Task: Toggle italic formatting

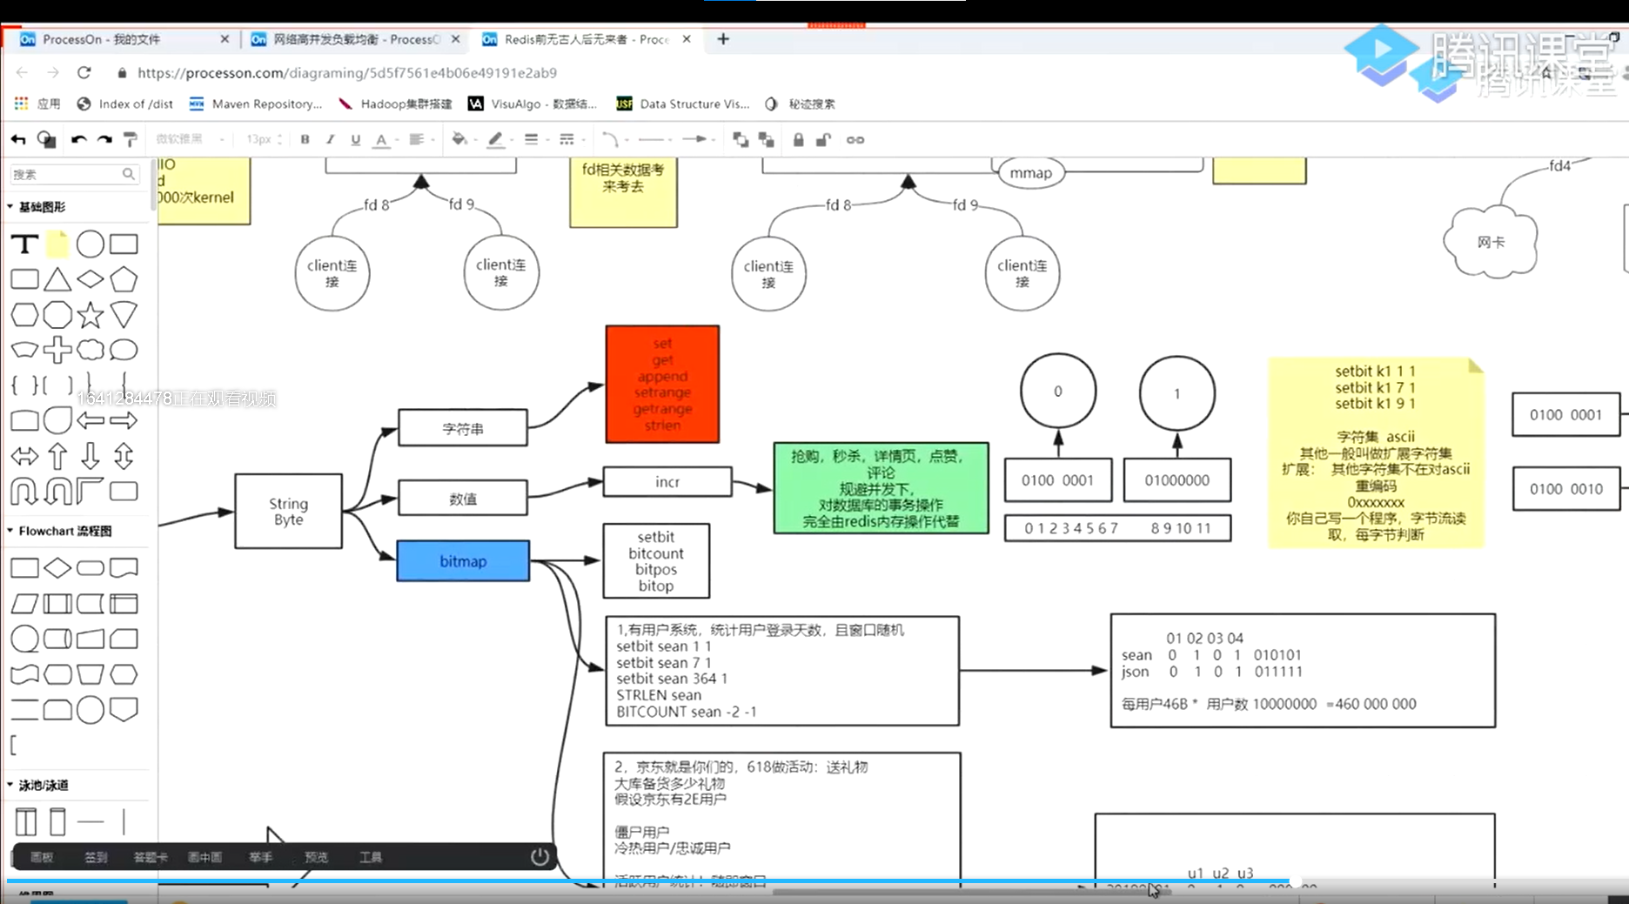Action: tap(330, 139)
